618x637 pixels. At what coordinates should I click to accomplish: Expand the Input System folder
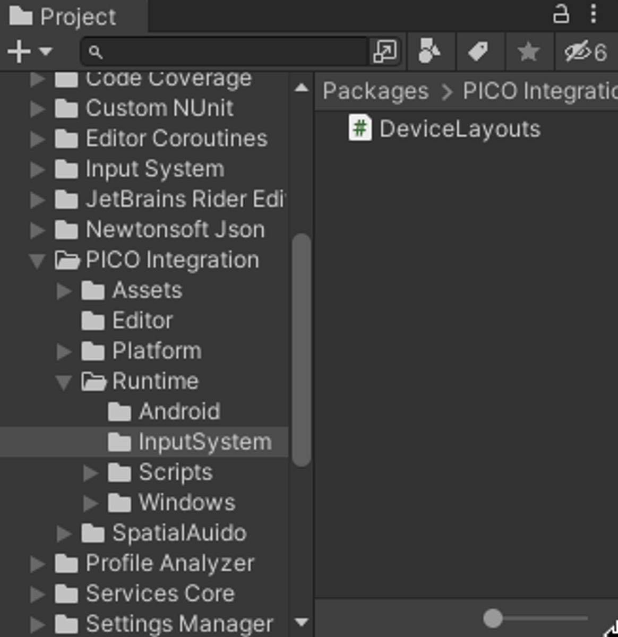(37, 169)
